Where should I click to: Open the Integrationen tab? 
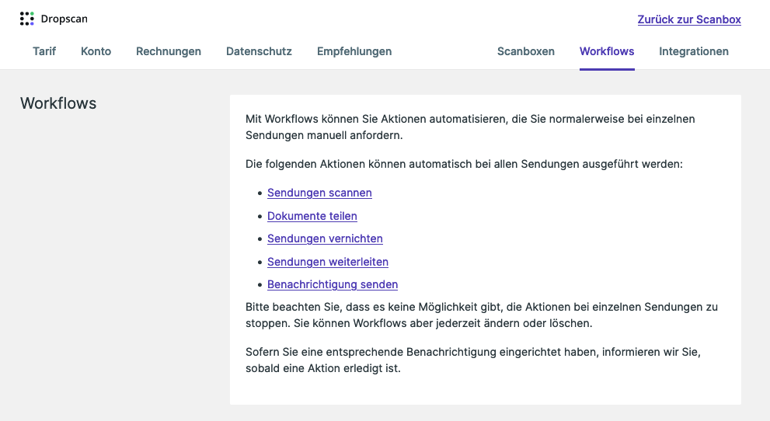[693, 51]
